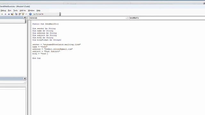Close the Project Explorer pane
Image resolution: width=205 pixels, height=115 pixels.
point(25,17)
